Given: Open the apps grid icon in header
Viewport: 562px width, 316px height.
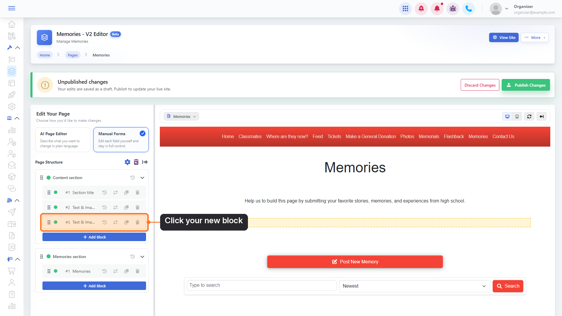Looking at the screenshot, I should click(405, 9).
